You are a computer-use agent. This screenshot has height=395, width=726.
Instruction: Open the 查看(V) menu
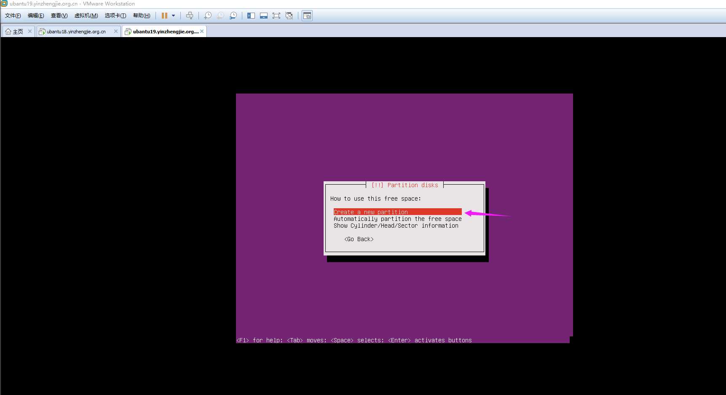click(x=59, y=16)
